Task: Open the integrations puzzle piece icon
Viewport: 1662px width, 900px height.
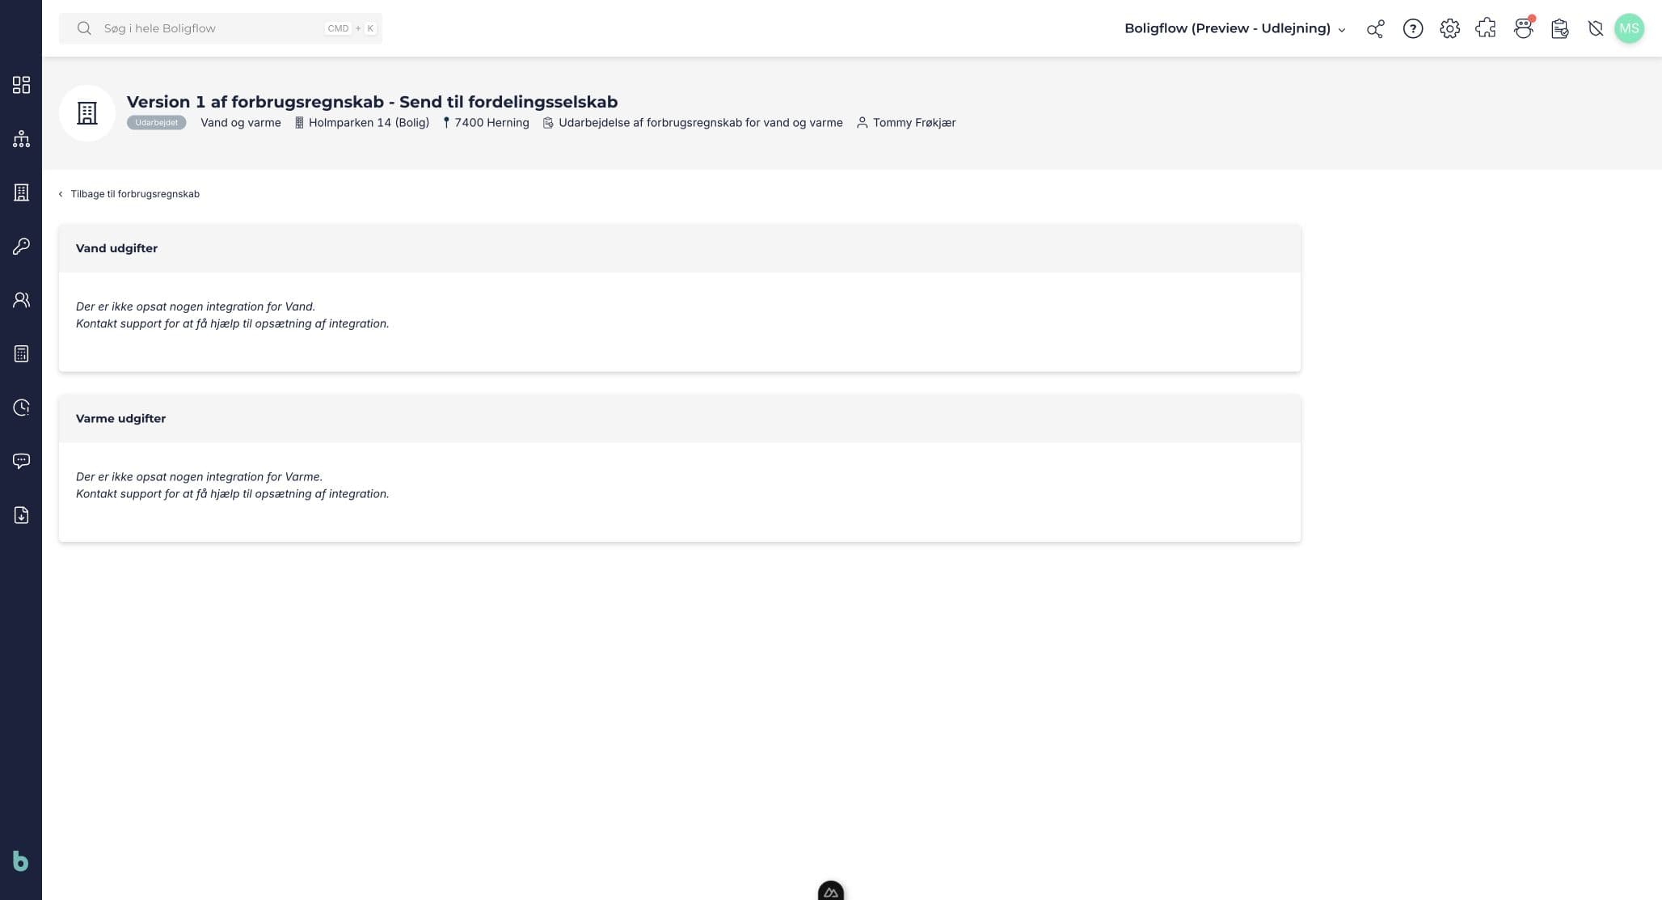Action: pos(1486,29)
